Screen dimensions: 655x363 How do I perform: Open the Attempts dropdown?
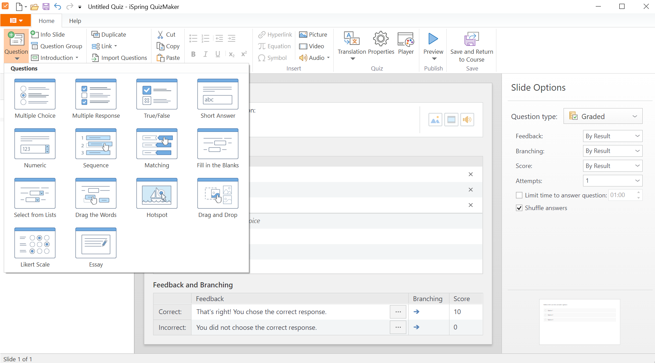[x=613, y=181]
